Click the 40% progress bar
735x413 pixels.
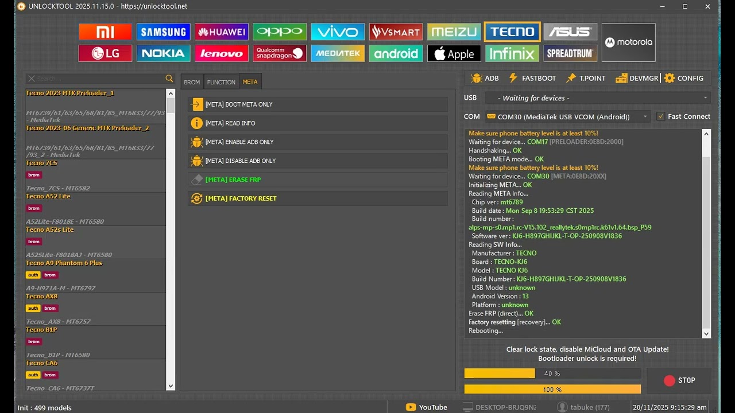click(552, 373)
